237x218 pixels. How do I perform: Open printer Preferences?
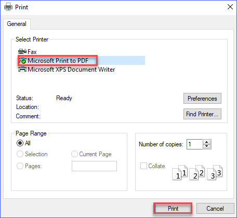point(202,99)
